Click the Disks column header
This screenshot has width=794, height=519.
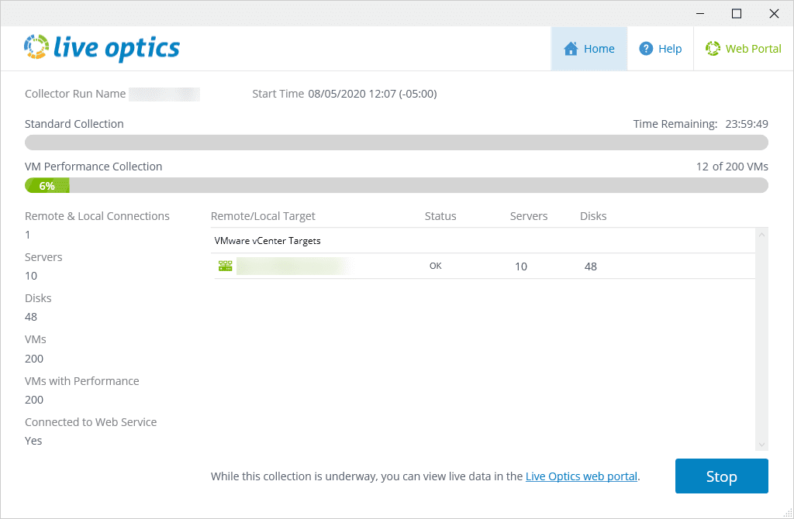593,216
